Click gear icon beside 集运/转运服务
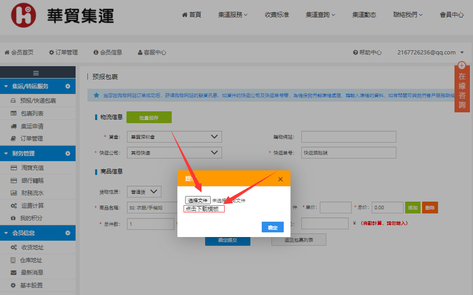 coord(67,86)
